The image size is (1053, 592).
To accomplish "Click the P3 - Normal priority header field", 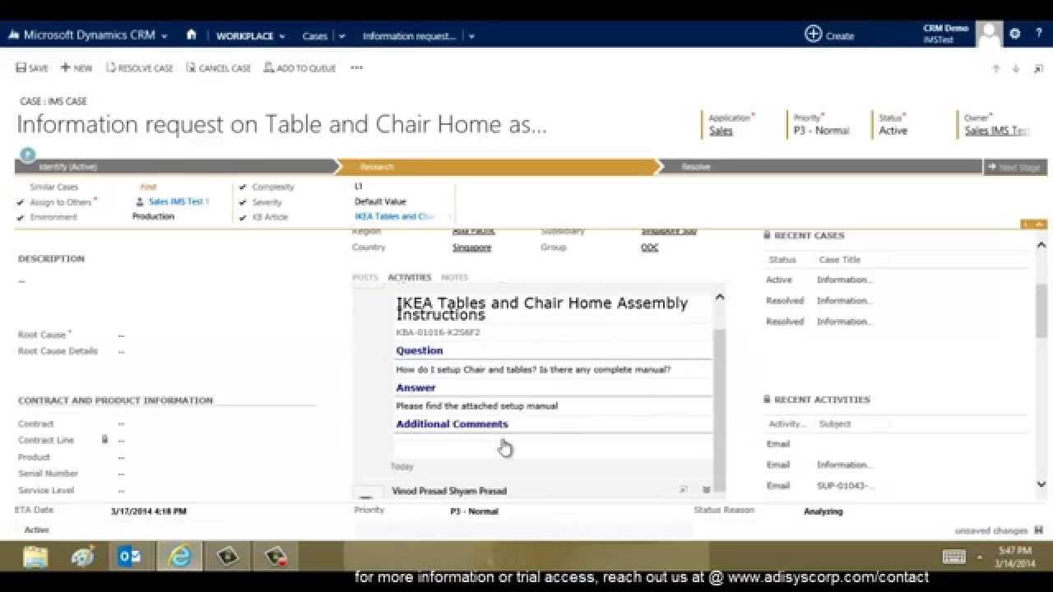I will click(821, 131).
